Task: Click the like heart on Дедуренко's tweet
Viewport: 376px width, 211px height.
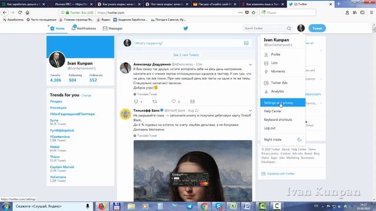Action: tap(174, 101)
